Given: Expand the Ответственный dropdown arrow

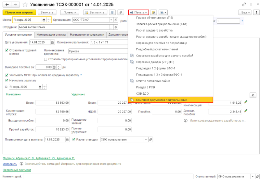Looking at the screenshot, I should click(x=253, y=176).
